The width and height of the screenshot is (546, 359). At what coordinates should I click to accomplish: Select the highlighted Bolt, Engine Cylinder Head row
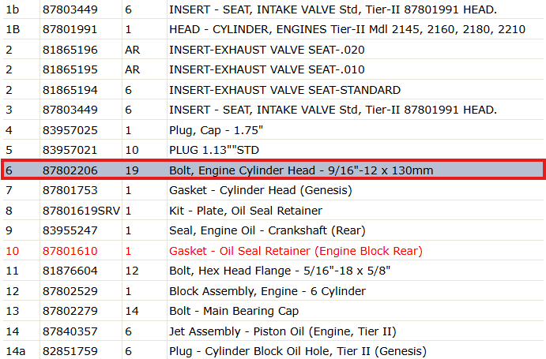[273, 170]
